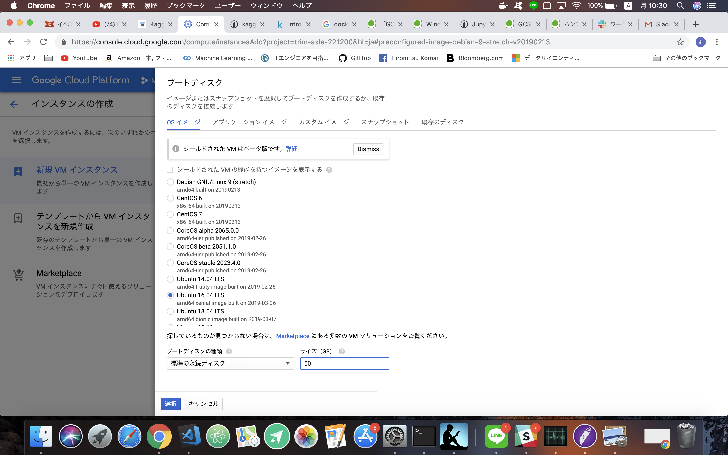Expand the ブートディスクの種類 dropdown
This screenshot has height=455, width=728.
pyautogui.click(x=230, y=363)
